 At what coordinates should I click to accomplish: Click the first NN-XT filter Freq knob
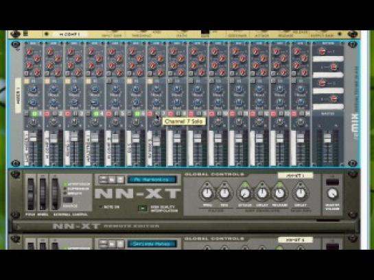[207, 194]
